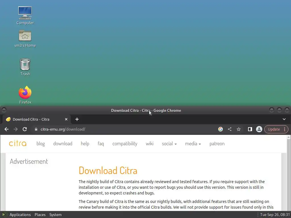Launch Firefox from the desktop icon

tap(25, 95)
